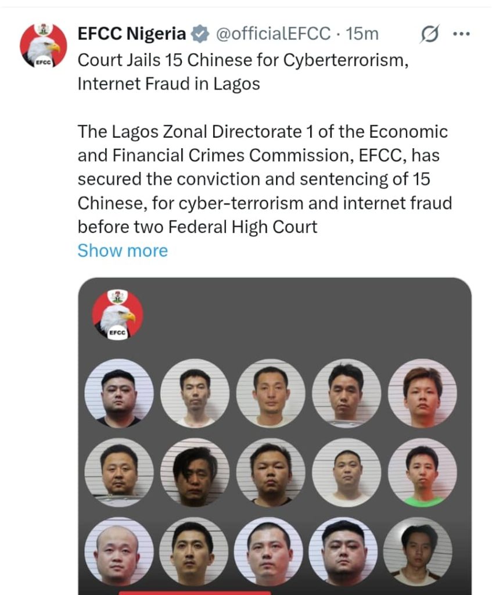This screenshot has width=492, height=595.
Task: Open the EFCC Nigeria display name
Action: 132,34
